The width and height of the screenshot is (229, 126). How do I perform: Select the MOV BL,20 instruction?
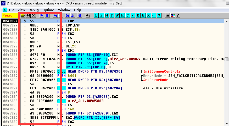67,46
